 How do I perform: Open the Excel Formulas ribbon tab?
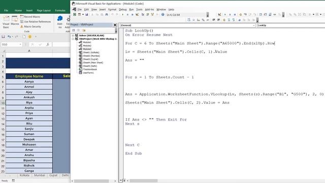tap(60, 10)
